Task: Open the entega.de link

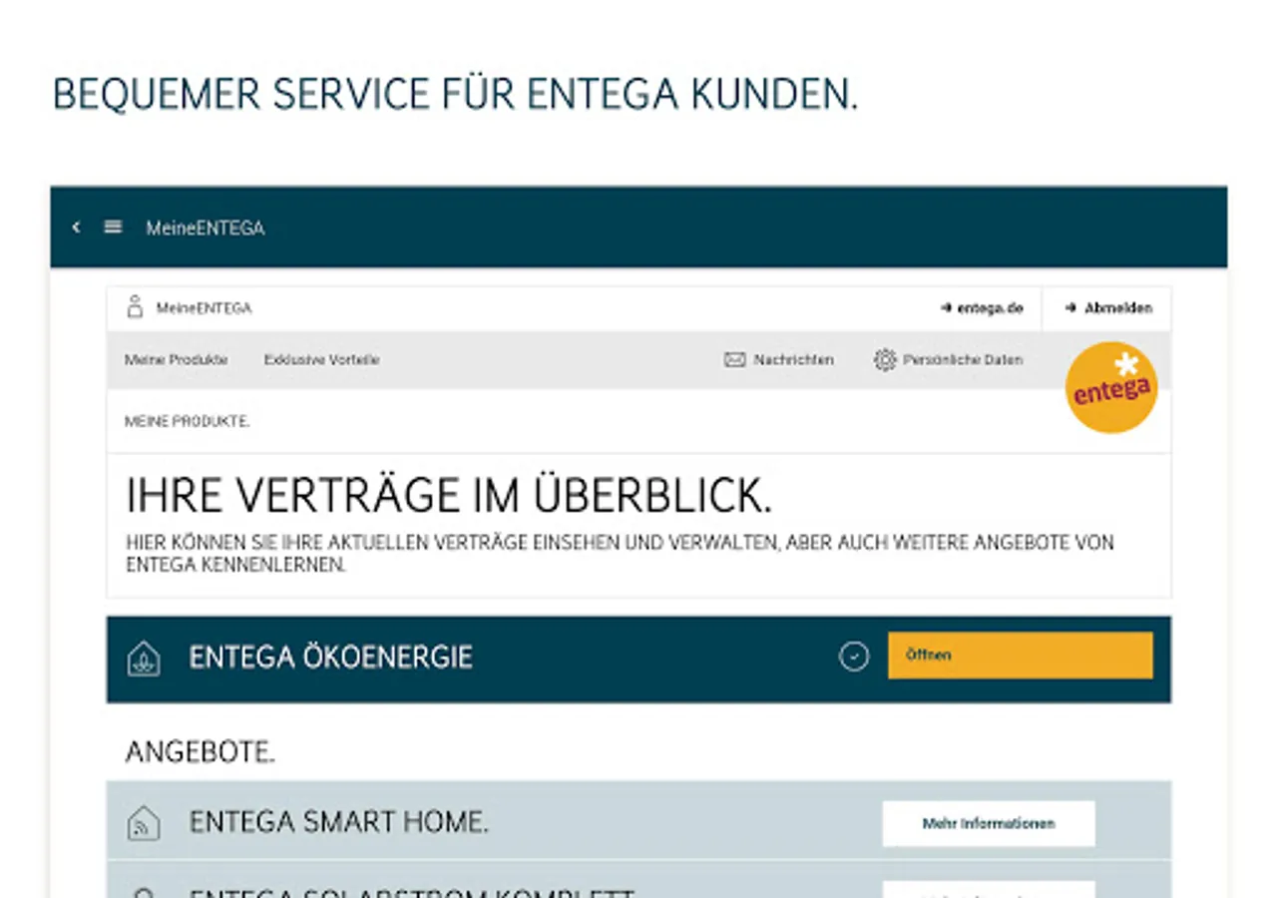Action: tap(982, 308)
